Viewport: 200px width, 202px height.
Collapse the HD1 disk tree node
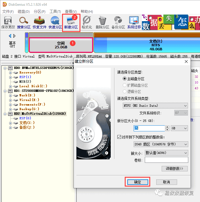click(5, 91)
